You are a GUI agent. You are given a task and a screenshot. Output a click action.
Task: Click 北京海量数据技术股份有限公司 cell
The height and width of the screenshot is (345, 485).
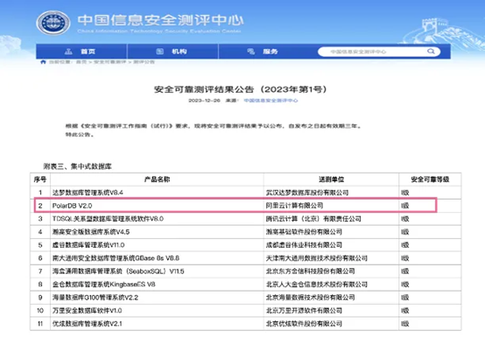coord(331,298)
